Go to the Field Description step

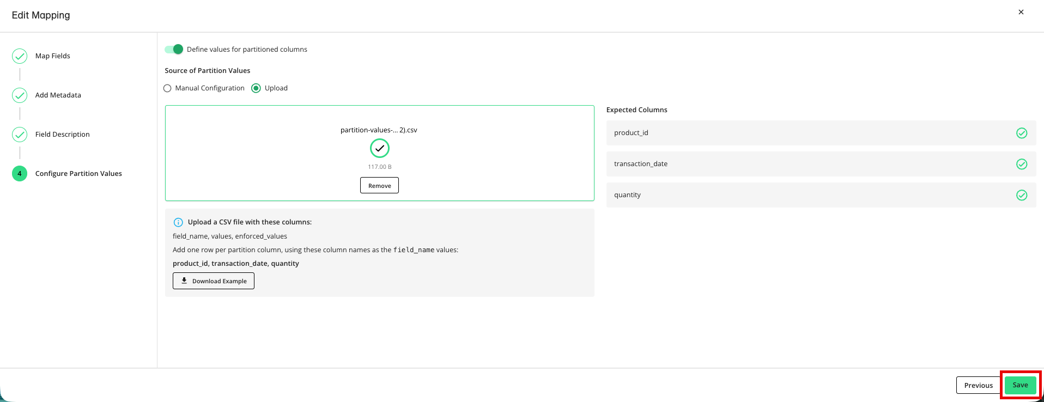click(63, 134)
